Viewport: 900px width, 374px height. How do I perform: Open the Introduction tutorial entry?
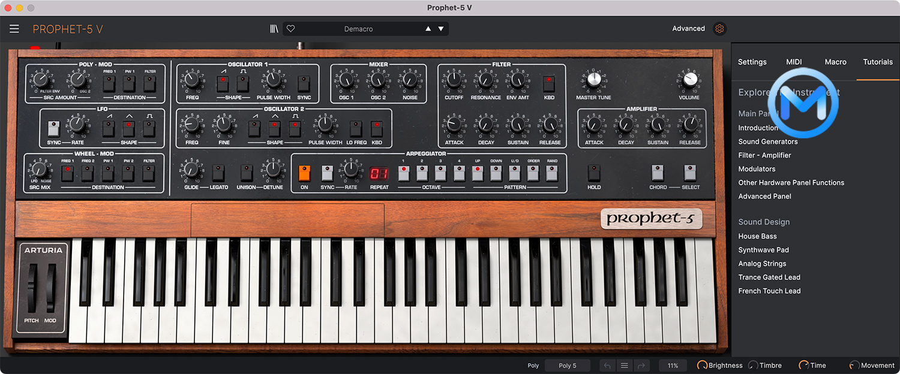click(x=758, y=128)
